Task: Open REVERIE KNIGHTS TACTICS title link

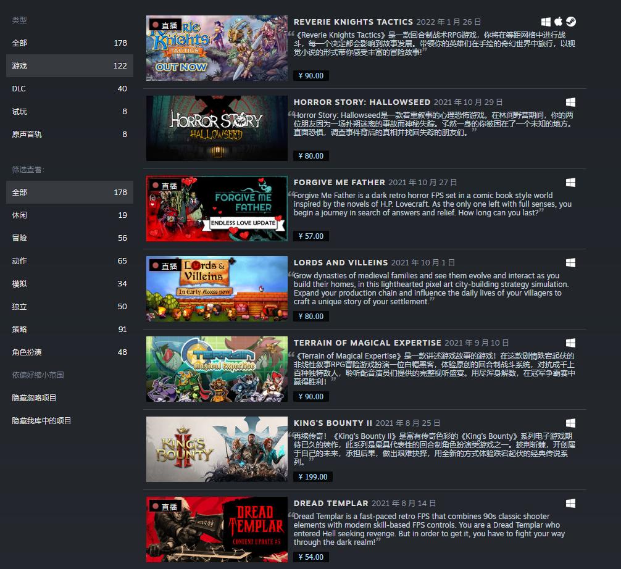Action: (353, 22)
